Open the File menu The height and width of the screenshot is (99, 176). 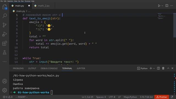click(x=2, y=1)
